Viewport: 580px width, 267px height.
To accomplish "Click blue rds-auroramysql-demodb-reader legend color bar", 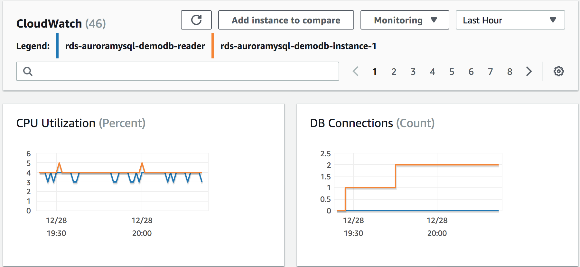I will (x=57, y=46).
